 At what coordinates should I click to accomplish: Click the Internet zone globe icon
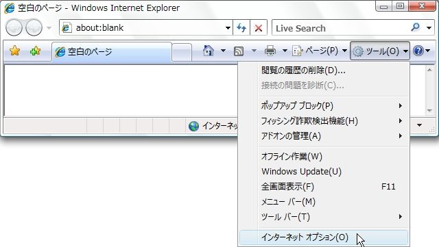point(193,126)
